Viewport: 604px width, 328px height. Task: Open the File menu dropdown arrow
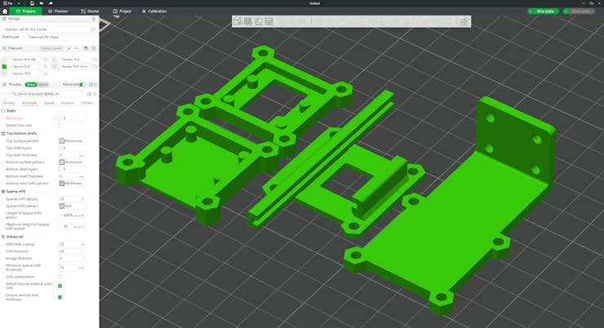19,3
